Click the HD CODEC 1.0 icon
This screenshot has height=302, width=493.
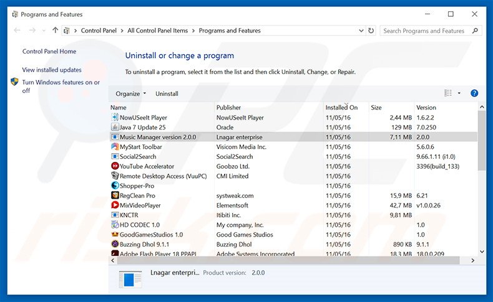(115, 225)
